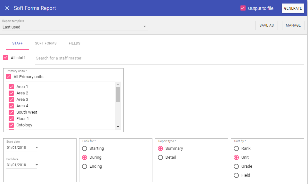This screenshot has height=184, width=308.
Task: Uncheck the All staff checkbox
Action: pyautogui.click(x=6, y=58)
